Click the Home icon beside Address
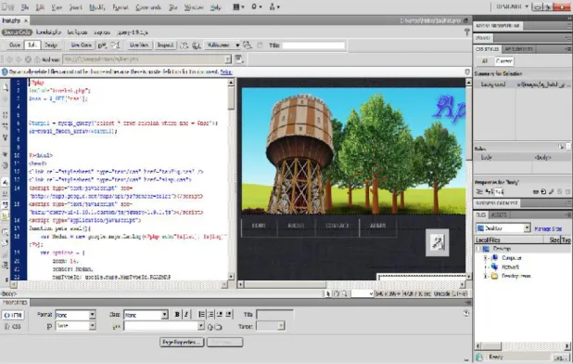573x364 pixels. 37,59
